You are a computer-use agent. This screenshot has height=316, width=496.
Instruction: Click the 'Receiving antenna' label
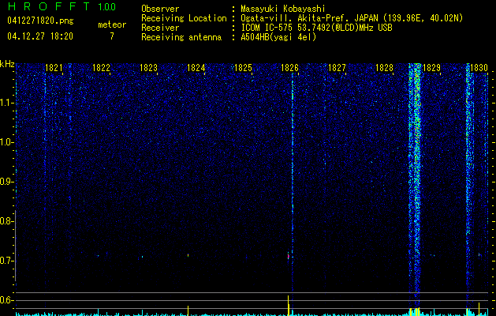point(181,37)
